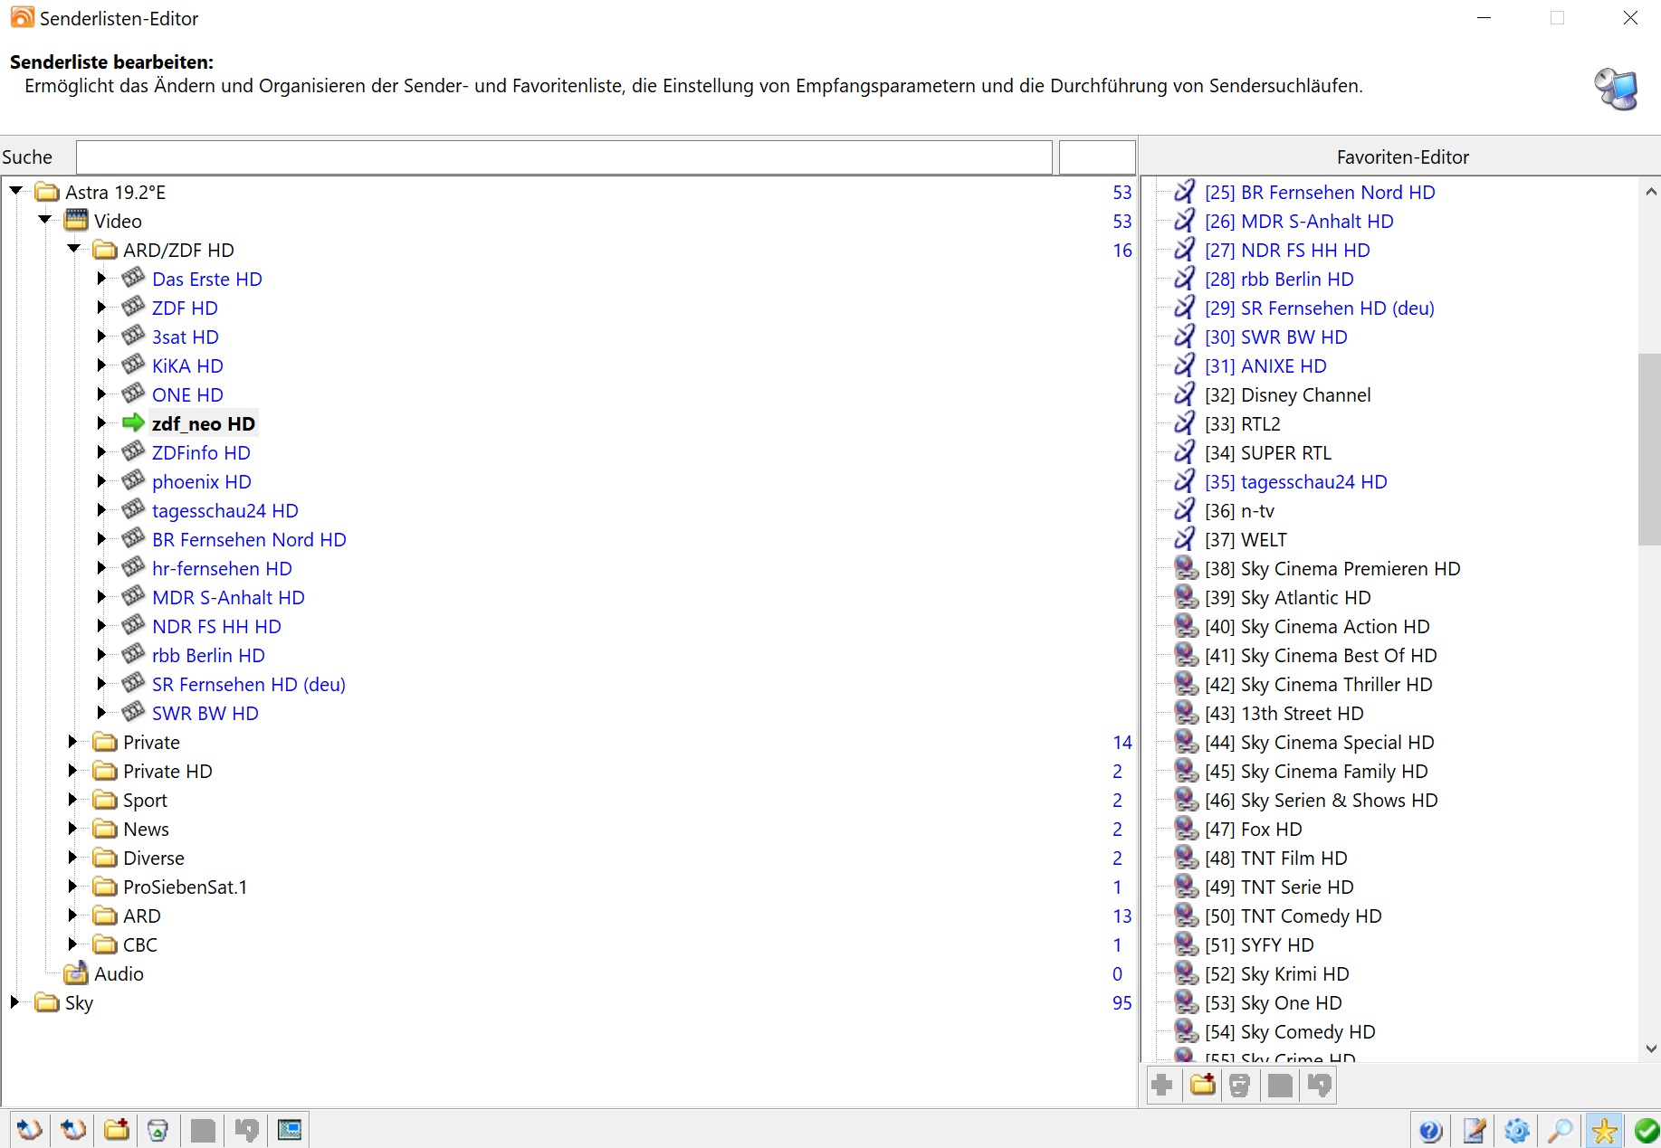The height and width of the screenshot is (1148, 1661).
Task: Select favorite [33] RTL2
Action: [x=1242, y=423]
